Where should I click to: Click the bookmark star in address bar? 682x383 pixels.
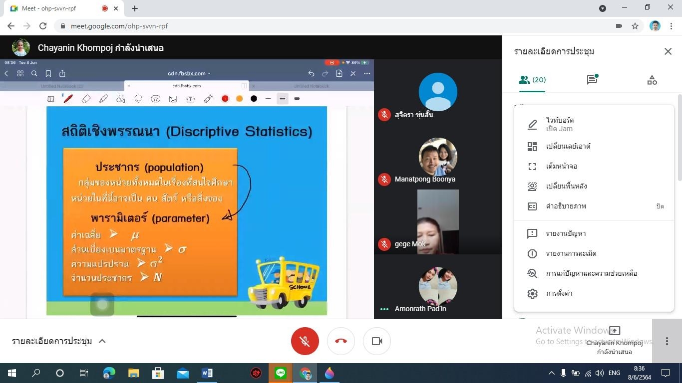coord(635,26)
